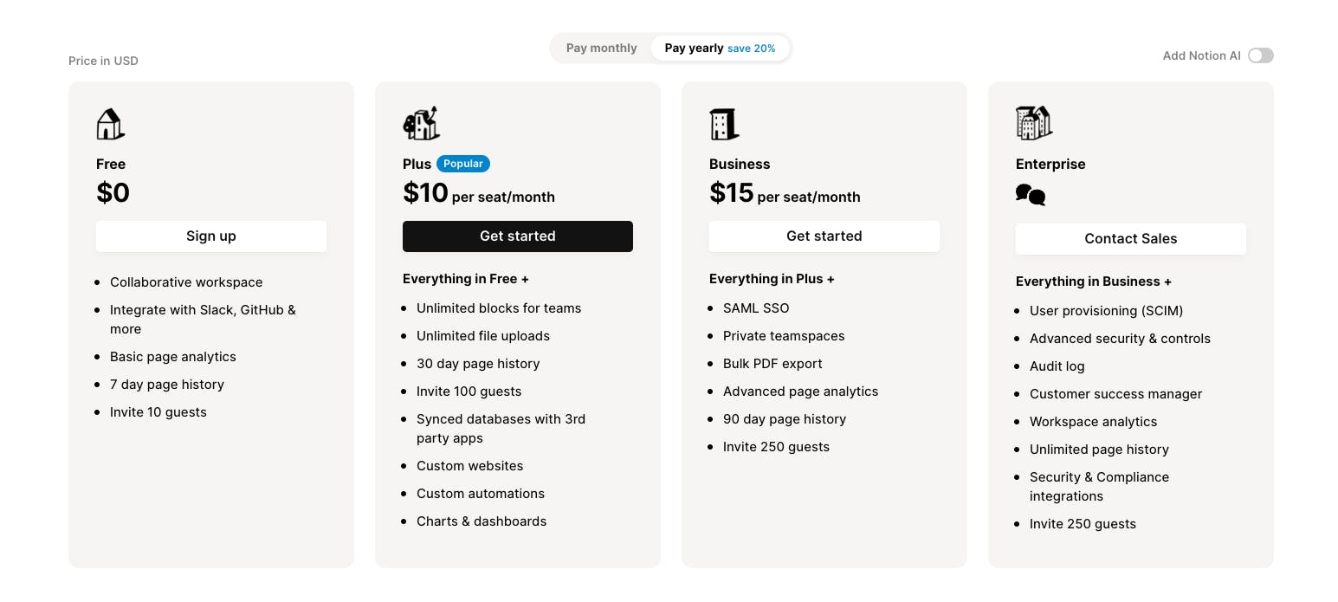Click Contact Sales for Enterprise

(x=1130, y=238)
